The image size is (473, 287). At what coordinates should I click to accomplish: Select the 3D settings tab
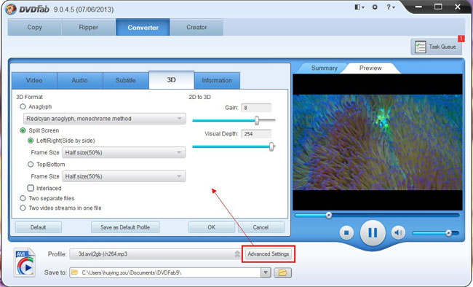[x=171, y=80]
